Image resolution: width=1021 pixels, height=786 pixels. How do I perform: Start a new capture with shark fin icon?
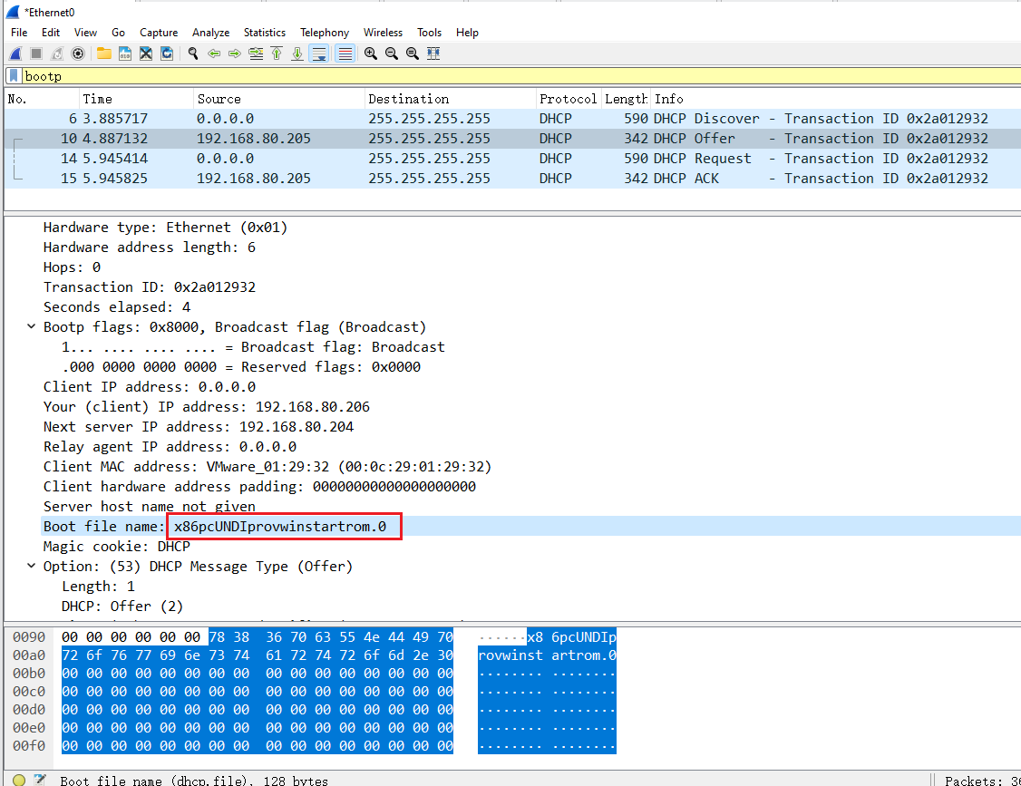pyautogui.click(x=15, y=53)
